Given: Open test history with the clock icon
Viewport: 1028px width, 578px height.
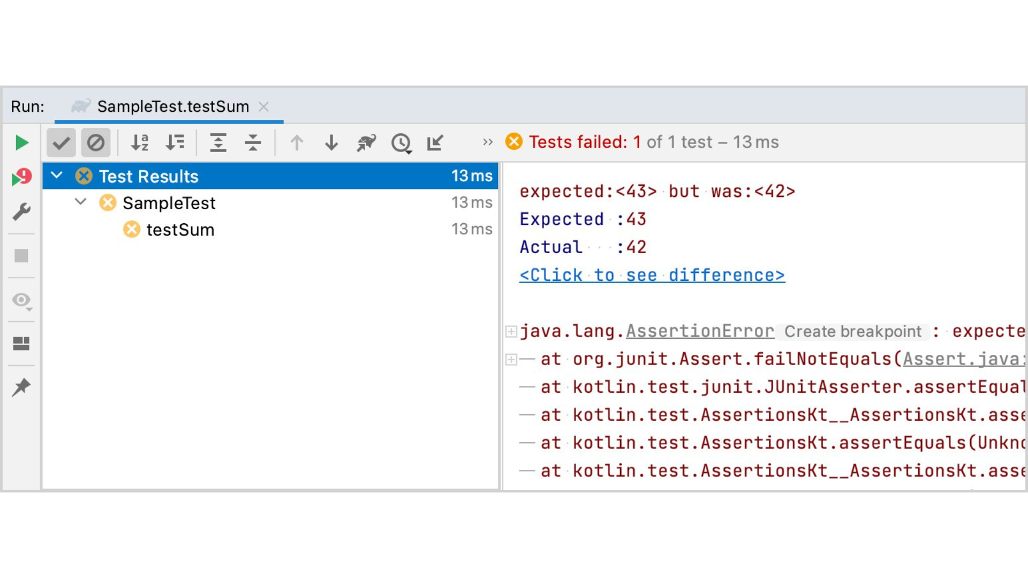Looking at the screenshot, I should point(402,143).
